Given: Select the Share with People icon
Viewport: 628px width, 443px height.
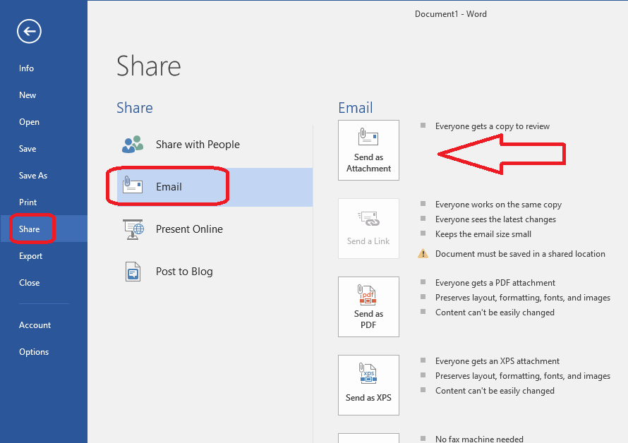Looking at the screenshot, I should click(x=133, y=144).
